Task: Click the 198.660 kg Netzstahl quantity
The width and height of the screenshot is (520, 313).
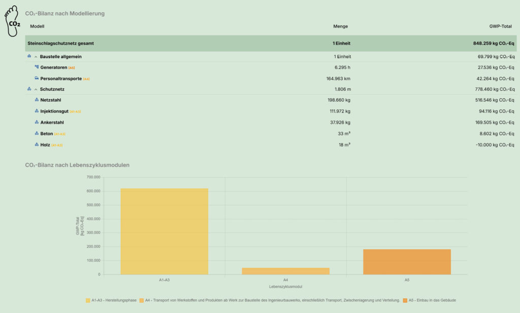Action: click(x=339, y=100)
